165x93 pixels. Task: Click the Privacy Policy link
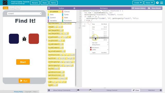pos(18,92)
